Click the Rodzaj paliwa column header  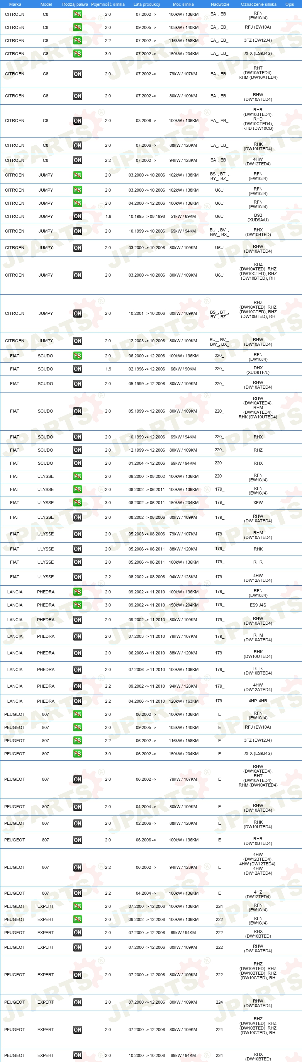[x=75, y=4]
